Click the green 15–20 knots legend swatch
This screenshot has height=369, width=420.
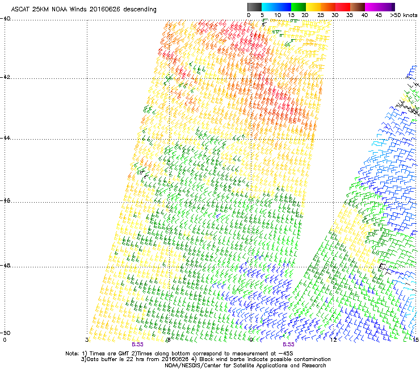(299, 7)
